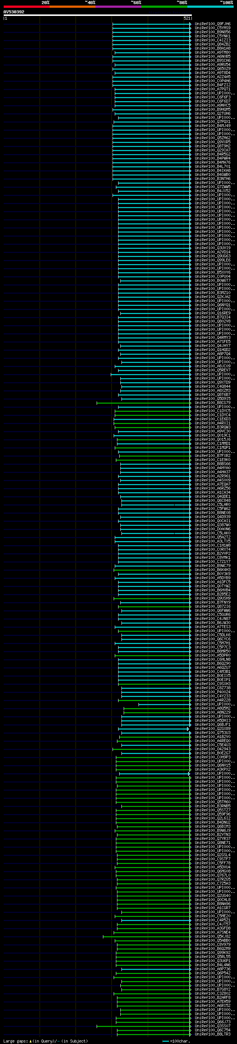Select the UniRef100_Q7PQX1 label
237x1044 pixels.
click(x=212, y=121)
